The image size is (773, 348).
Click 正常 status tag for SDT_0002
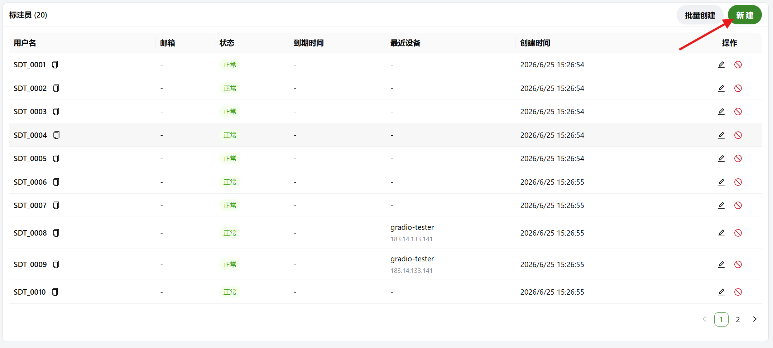click(230, 88)
